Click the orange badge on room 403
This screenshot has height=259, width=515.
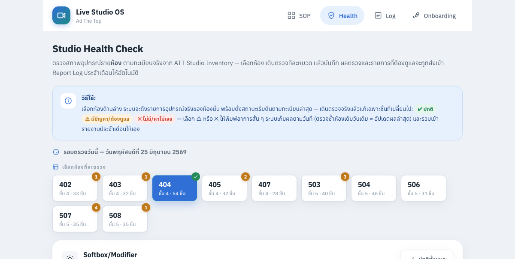click(x=146, y=176)
